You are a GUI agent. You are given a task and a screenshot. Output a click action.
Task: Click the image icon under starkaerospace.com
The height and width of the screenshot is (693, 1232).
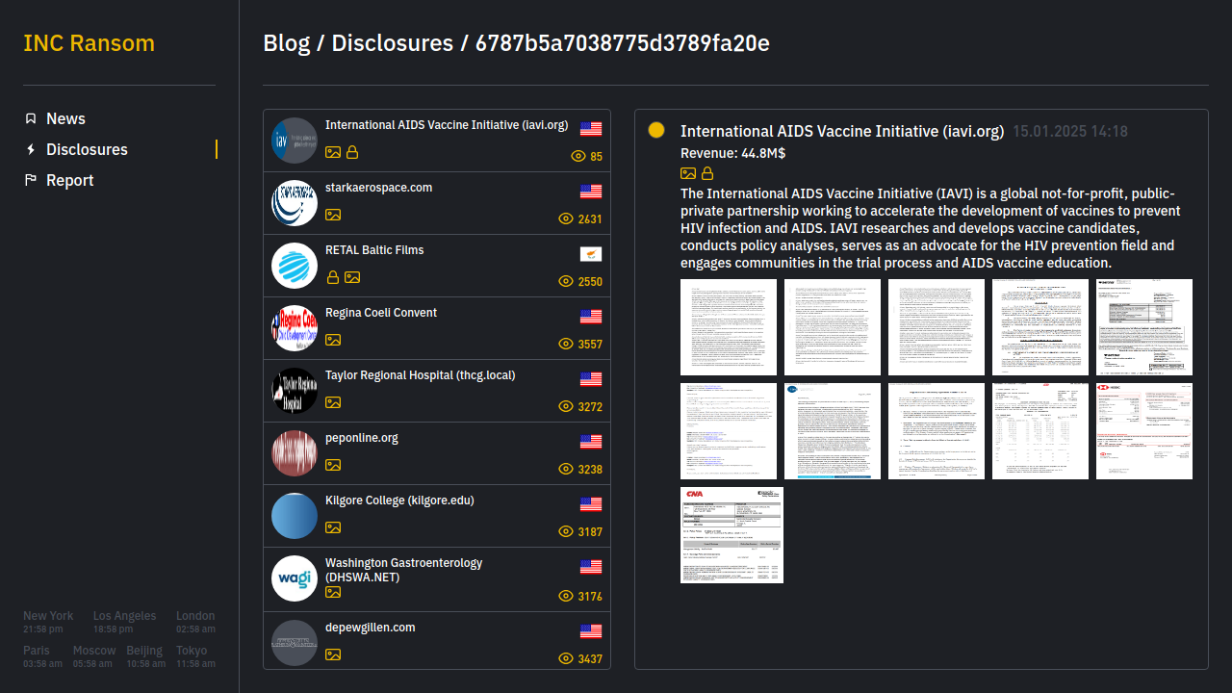point(333,215)
